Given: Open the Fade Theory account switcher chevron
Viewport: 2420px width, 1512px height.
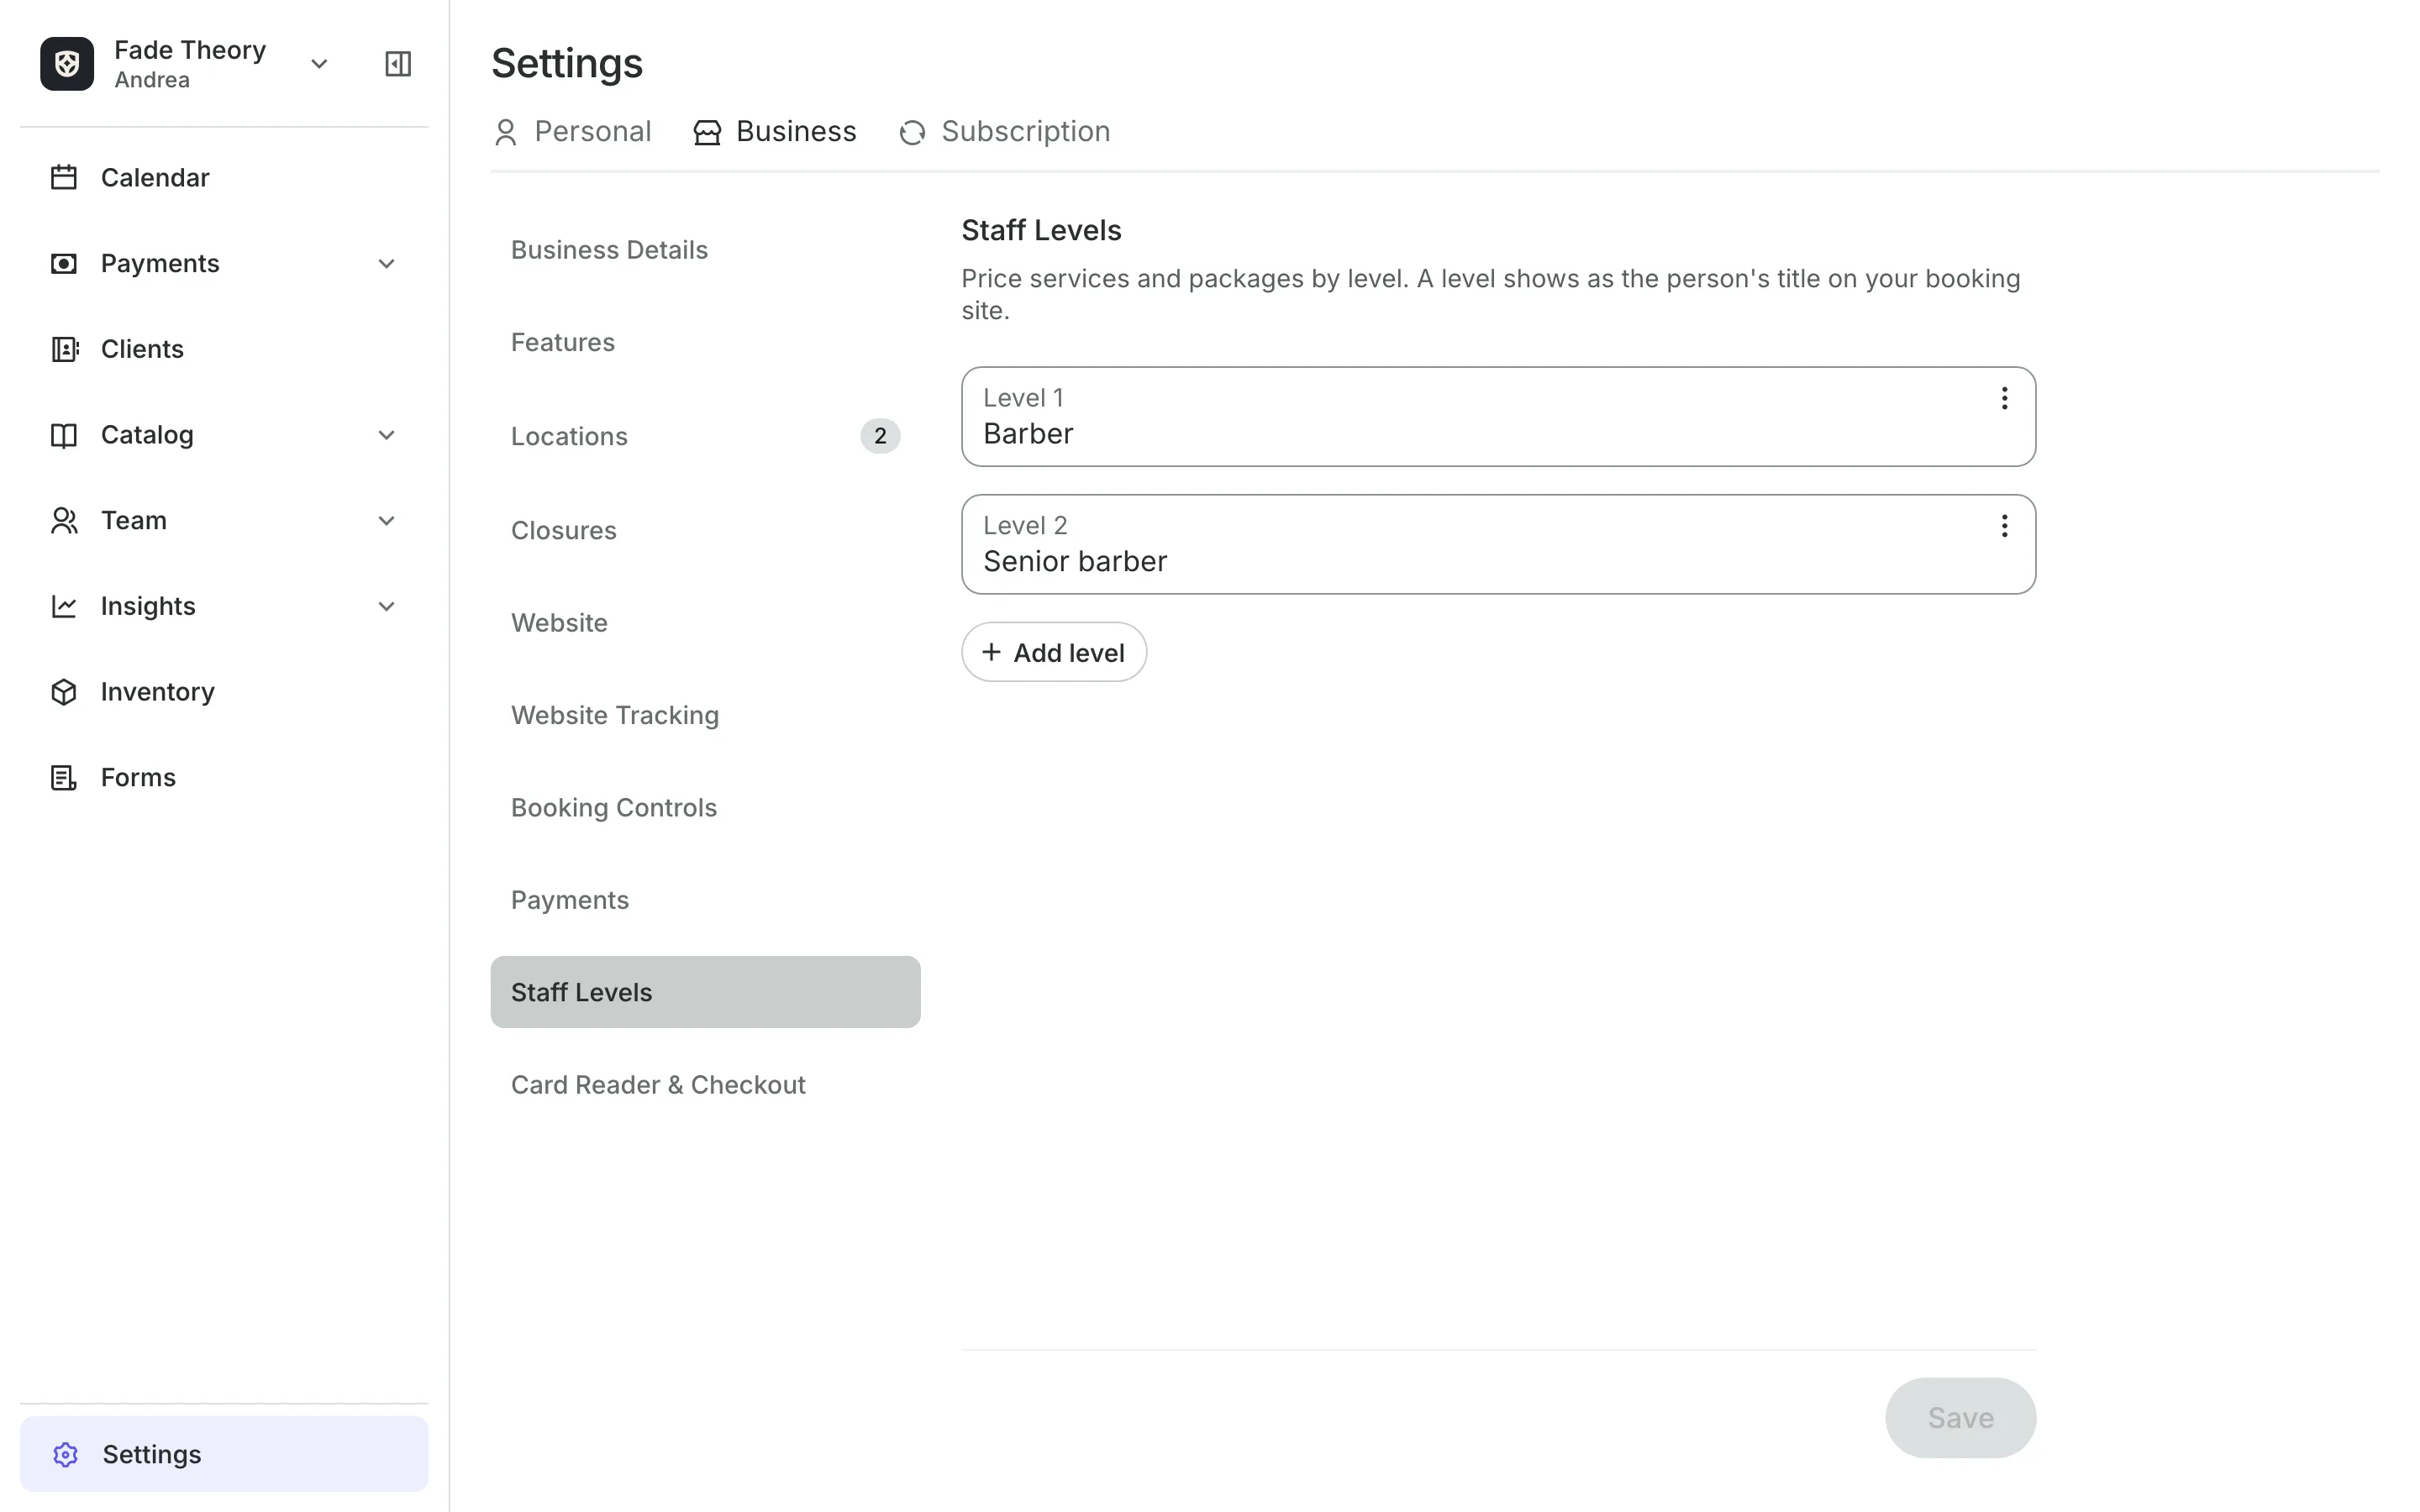Looking at the screenshot, I should coord(319,64).
